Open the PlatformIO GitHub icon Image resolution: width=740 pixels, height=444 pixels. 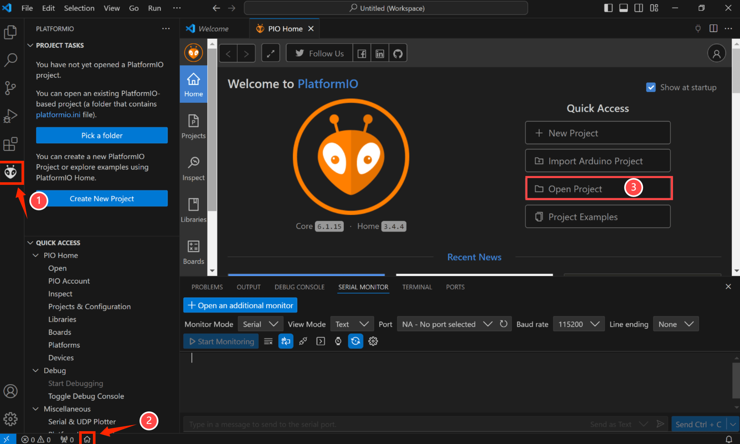(398, 53)
